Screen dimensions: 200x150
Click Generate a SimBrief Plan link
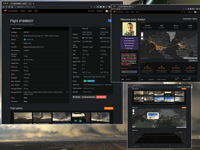coord(22,24)
